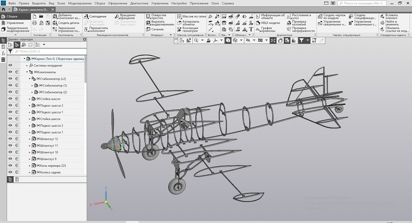
Task: Open the Section (Сечение) tool
Action: 148,29
